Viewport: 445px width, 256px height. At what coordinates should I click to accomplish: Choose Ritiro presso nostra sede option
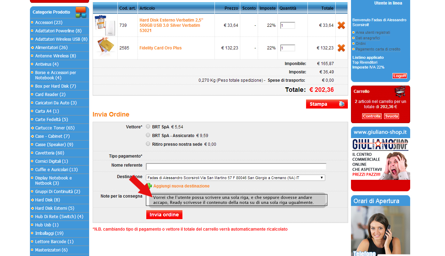[x=148, y=144]
